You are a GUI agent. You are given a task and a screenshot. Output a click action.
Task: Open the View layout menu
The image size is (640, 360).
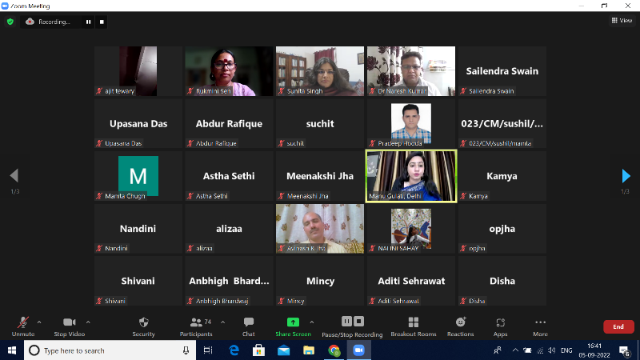[621, 21]
